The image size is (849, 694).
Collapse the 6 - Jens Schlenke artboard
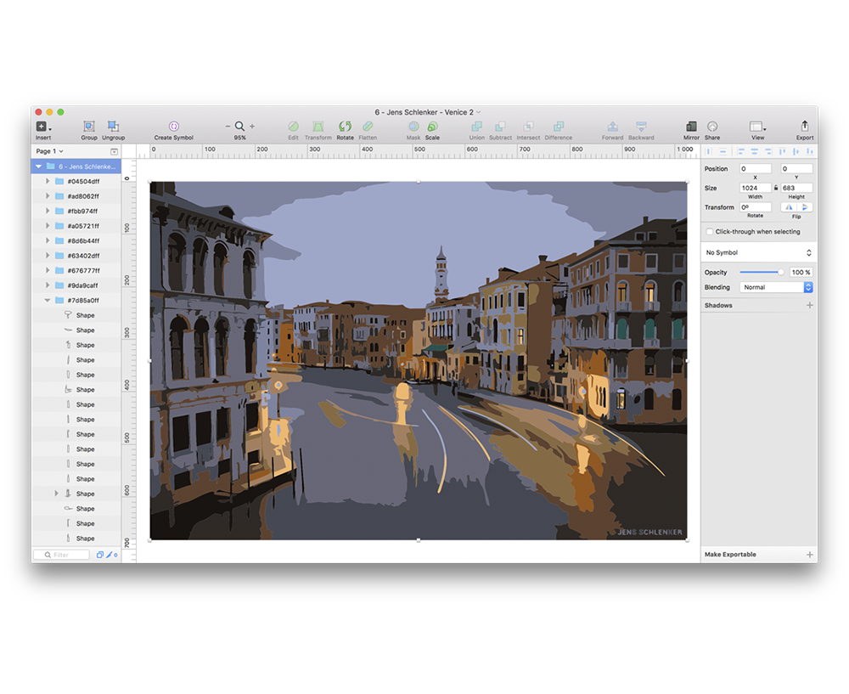click(38, 166)
